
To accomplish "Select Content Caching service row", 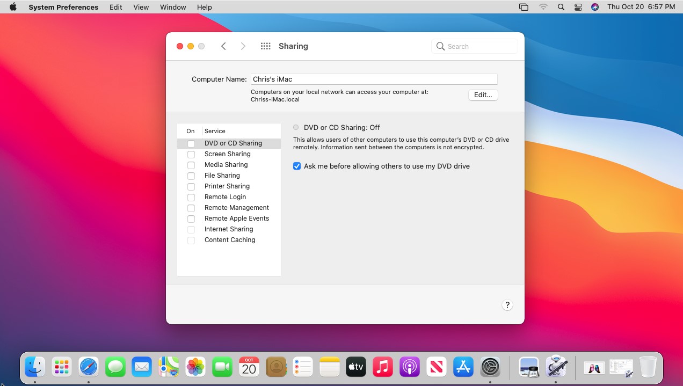I will (x=229, y=240).
